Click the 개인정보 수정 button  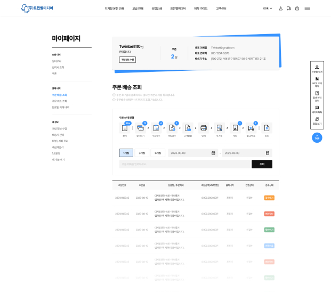pyautogui.click(x=127, y=60)
